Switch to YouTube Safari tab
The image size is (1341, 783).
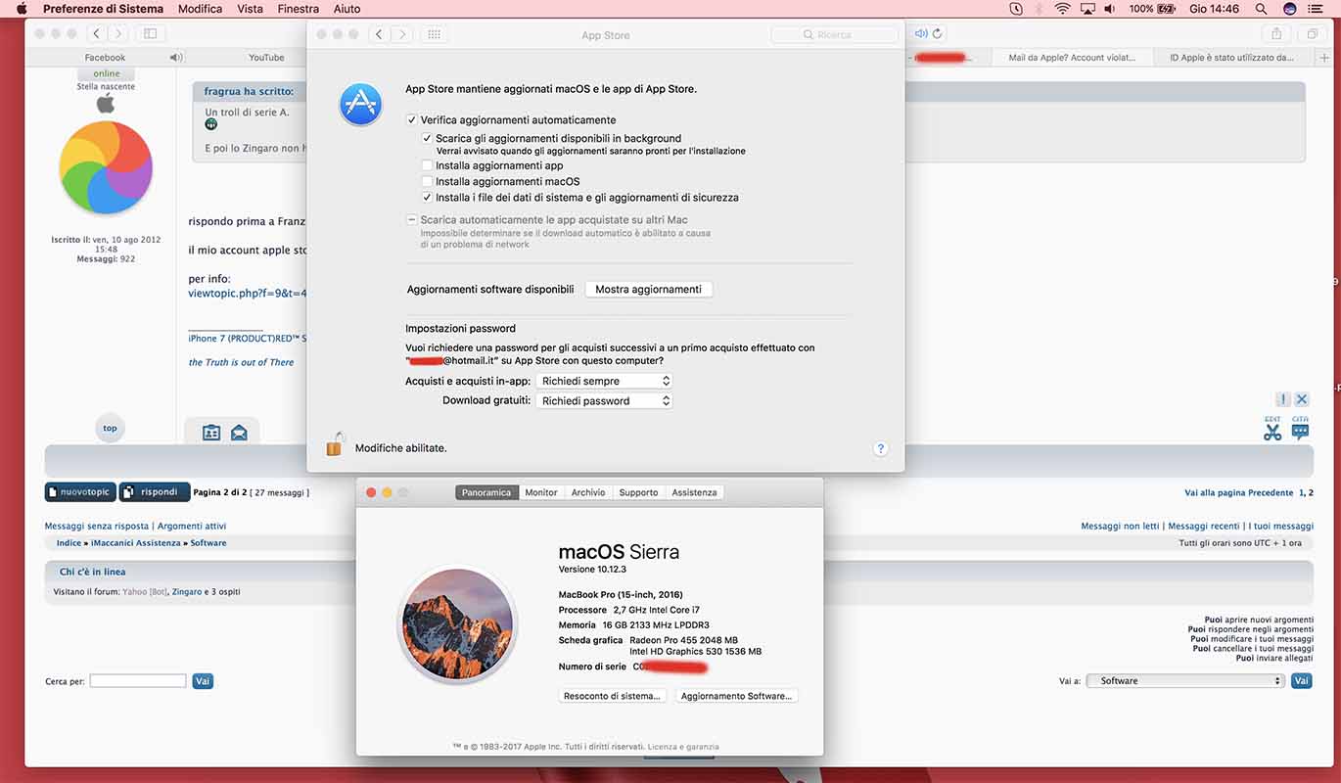(x=266, y=58)
